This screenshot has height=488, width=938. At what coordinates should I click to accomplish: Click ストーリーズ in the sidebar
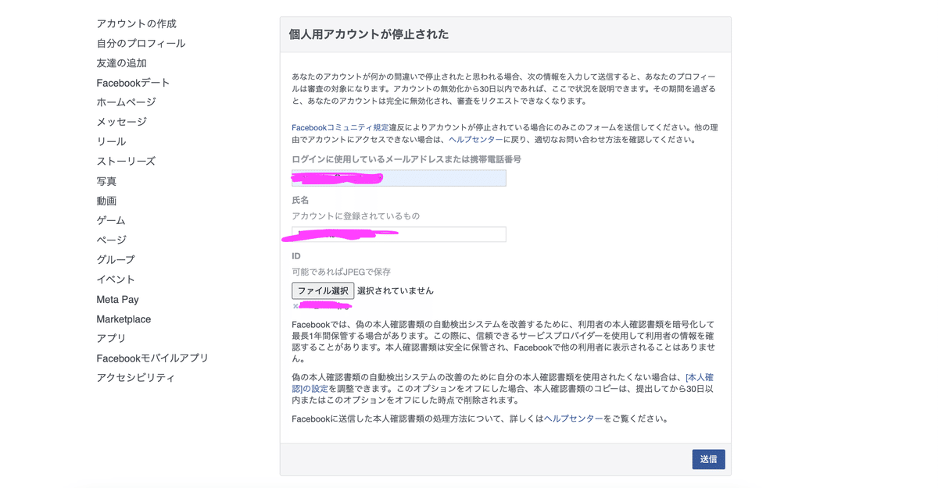click(126, 161)
